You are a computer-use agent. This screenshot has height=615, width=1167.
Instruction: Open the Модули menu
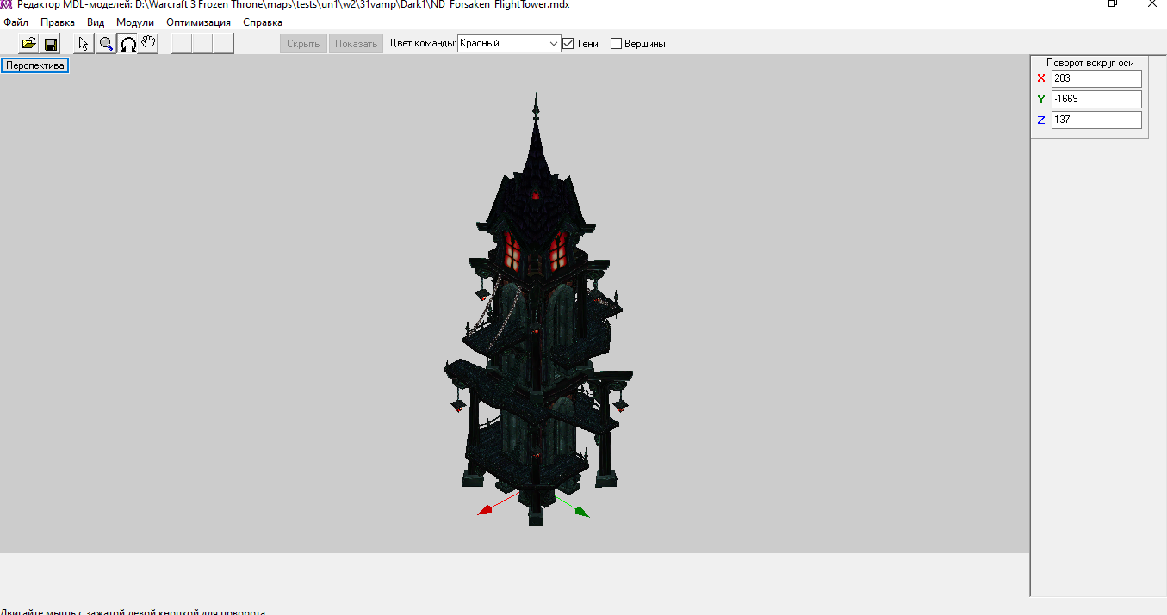click(135, 22)
